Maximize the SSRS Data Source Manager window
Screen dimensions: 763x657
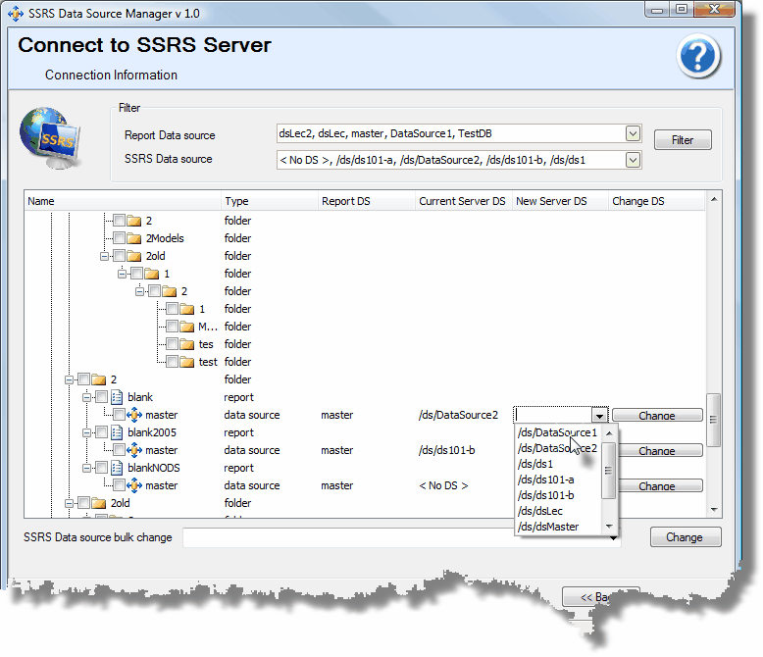coord(683,9)
